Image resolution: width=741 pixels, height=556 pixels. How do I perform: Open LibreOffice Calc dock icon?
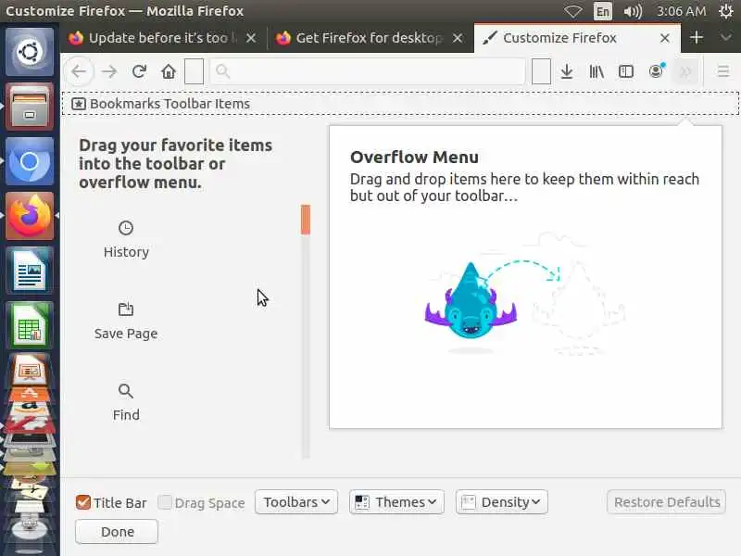[30, 326]
